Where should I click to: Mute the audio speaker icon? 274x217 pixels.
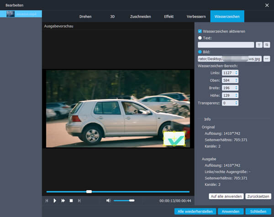[x=109, y=201]
